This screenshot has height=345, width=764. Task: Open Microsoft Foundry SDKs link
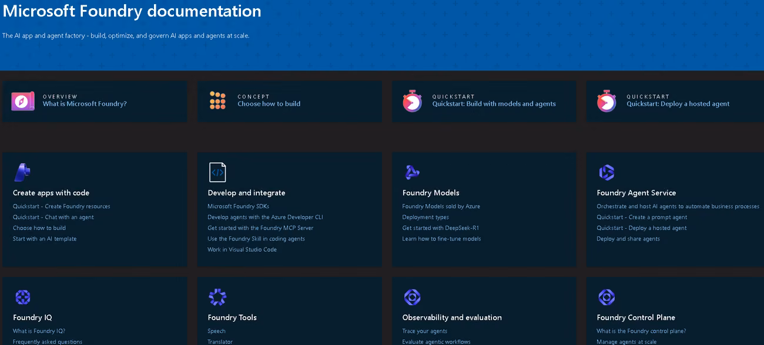[238, 207]
